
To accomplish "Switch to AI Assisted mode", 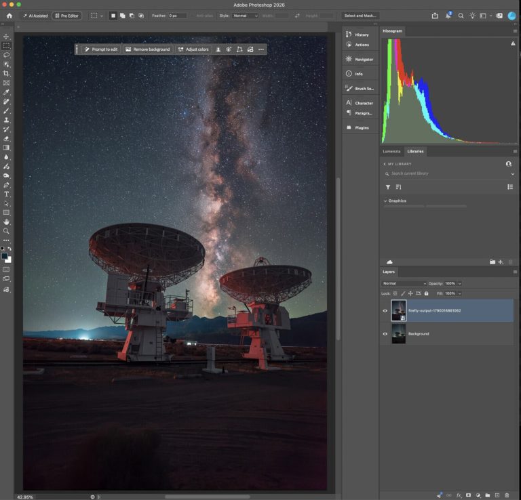I will click(35, 16).
